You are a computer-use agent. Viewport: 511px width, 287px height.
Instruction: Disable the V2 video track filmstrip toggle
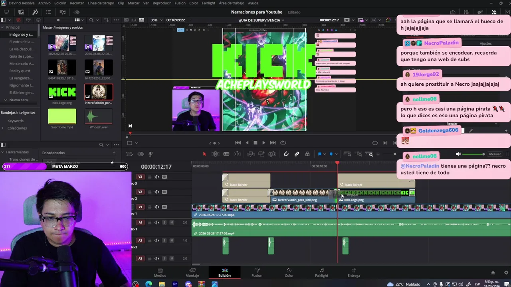pyautogui.click(x=164, y=192)
